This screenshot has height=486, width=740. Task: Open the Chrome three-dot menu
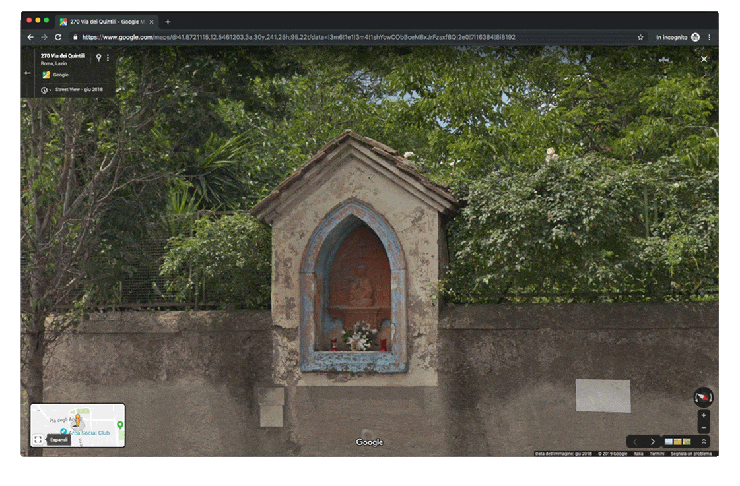pos(710,38)
